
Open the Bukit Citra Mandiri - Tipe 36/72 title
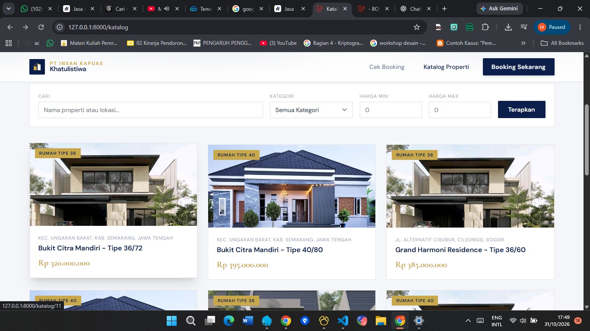point(90,248)
